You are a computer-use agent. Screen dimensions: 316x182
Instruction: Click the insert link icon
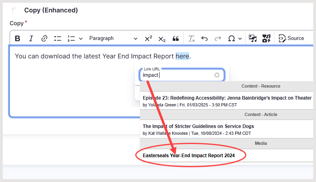click(44, 38)
